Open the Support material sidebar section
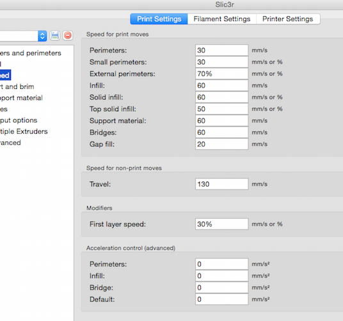 pyautogui.click(x=21, y=98)
